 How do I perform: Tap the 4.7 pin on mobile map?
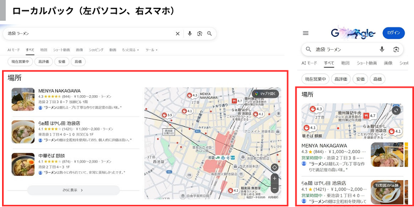369,115
